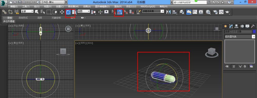Create a new scene with New icon
The image size is (257, 98).
point(11,2)
